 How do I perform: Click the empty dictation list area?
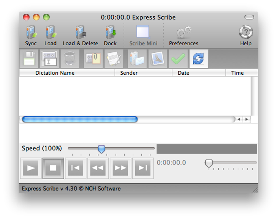135,96
